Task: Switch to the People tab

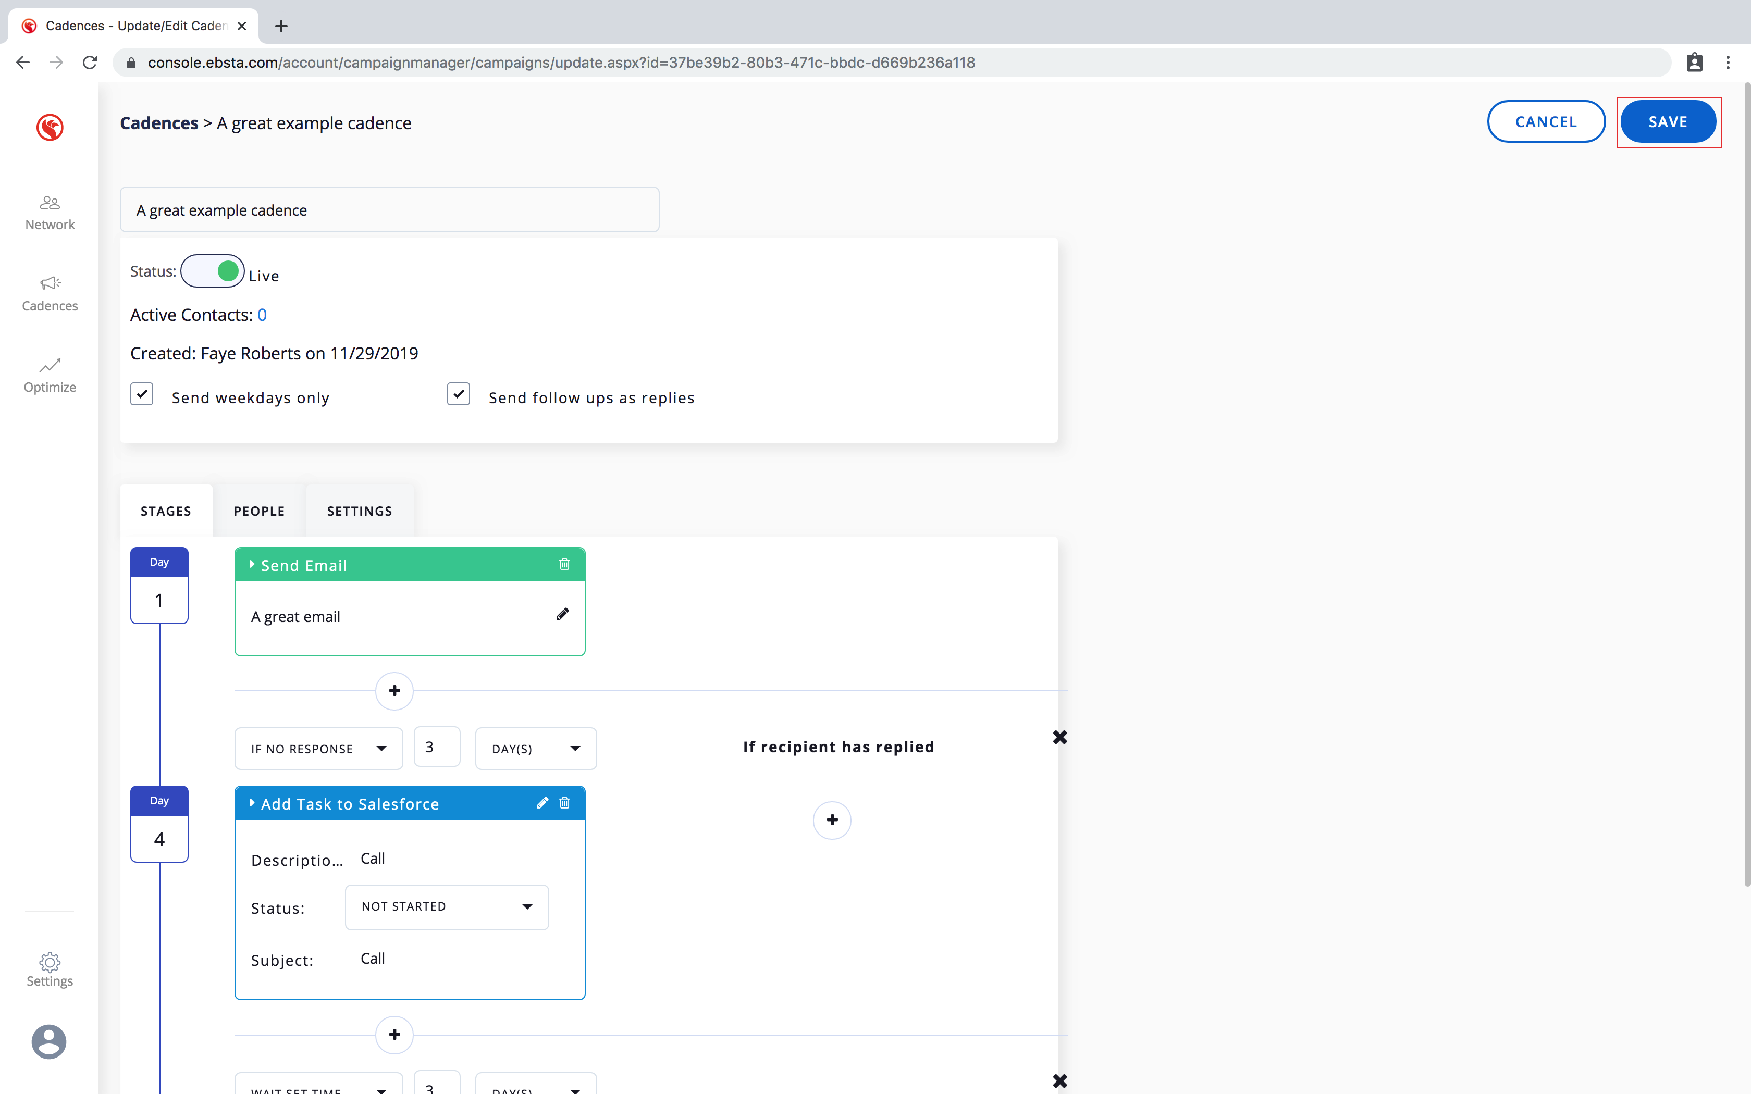Action: coord(259,511)
